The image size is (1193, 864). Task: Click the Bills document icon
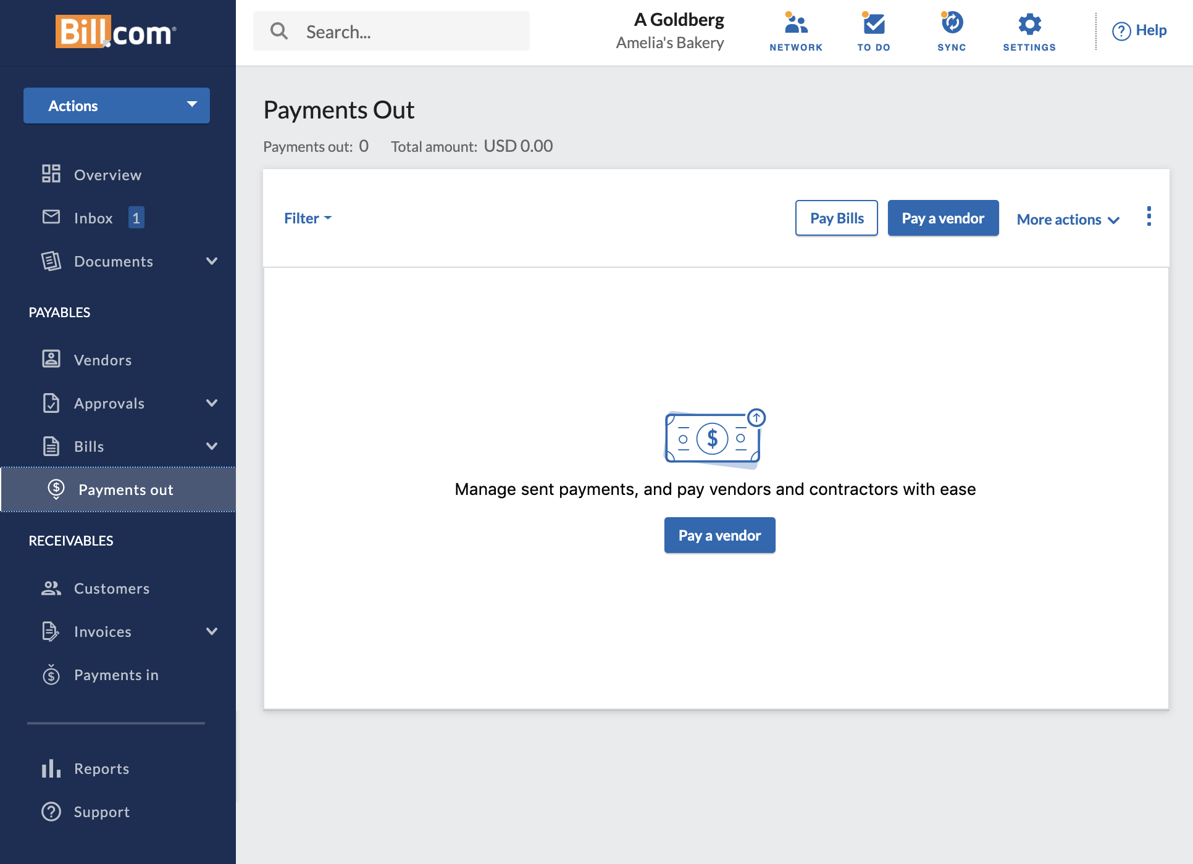pyautogui.click(x=51, y=446)
